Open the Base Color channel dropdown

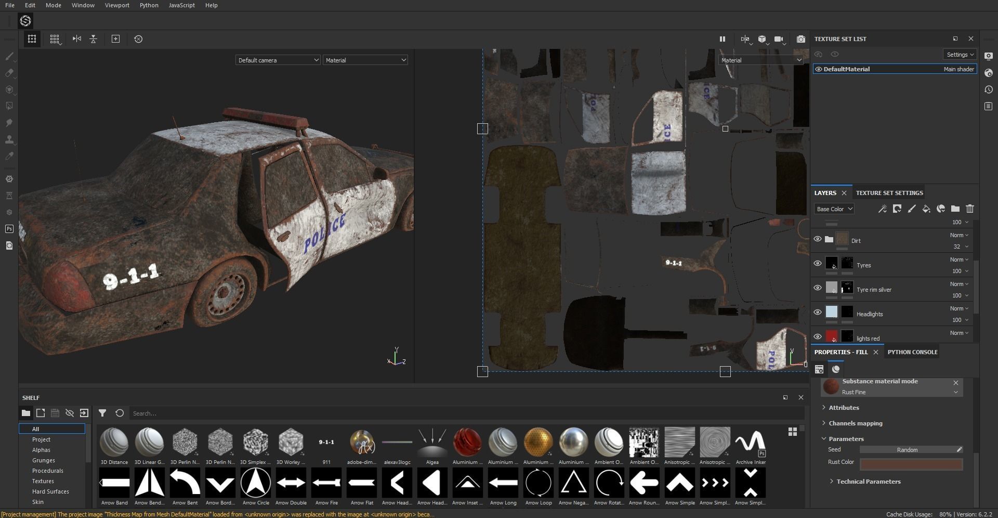click(x=834, y=209)
